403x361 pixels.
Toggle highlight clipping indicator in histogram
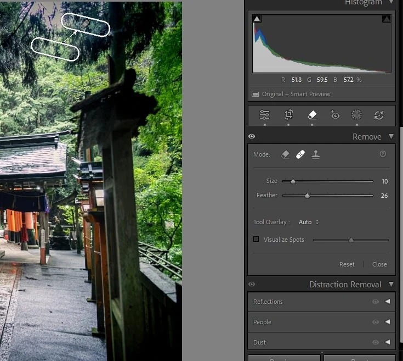(x=387, y=19)
